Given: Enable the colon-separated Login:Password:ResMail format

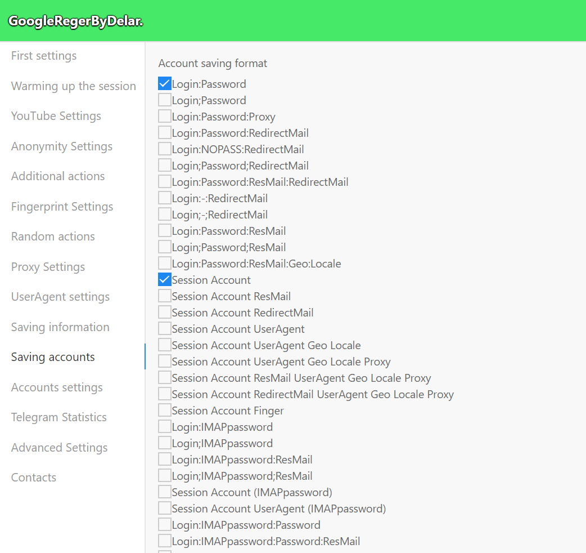Looking at the screenshot, I should click(164, 231).
